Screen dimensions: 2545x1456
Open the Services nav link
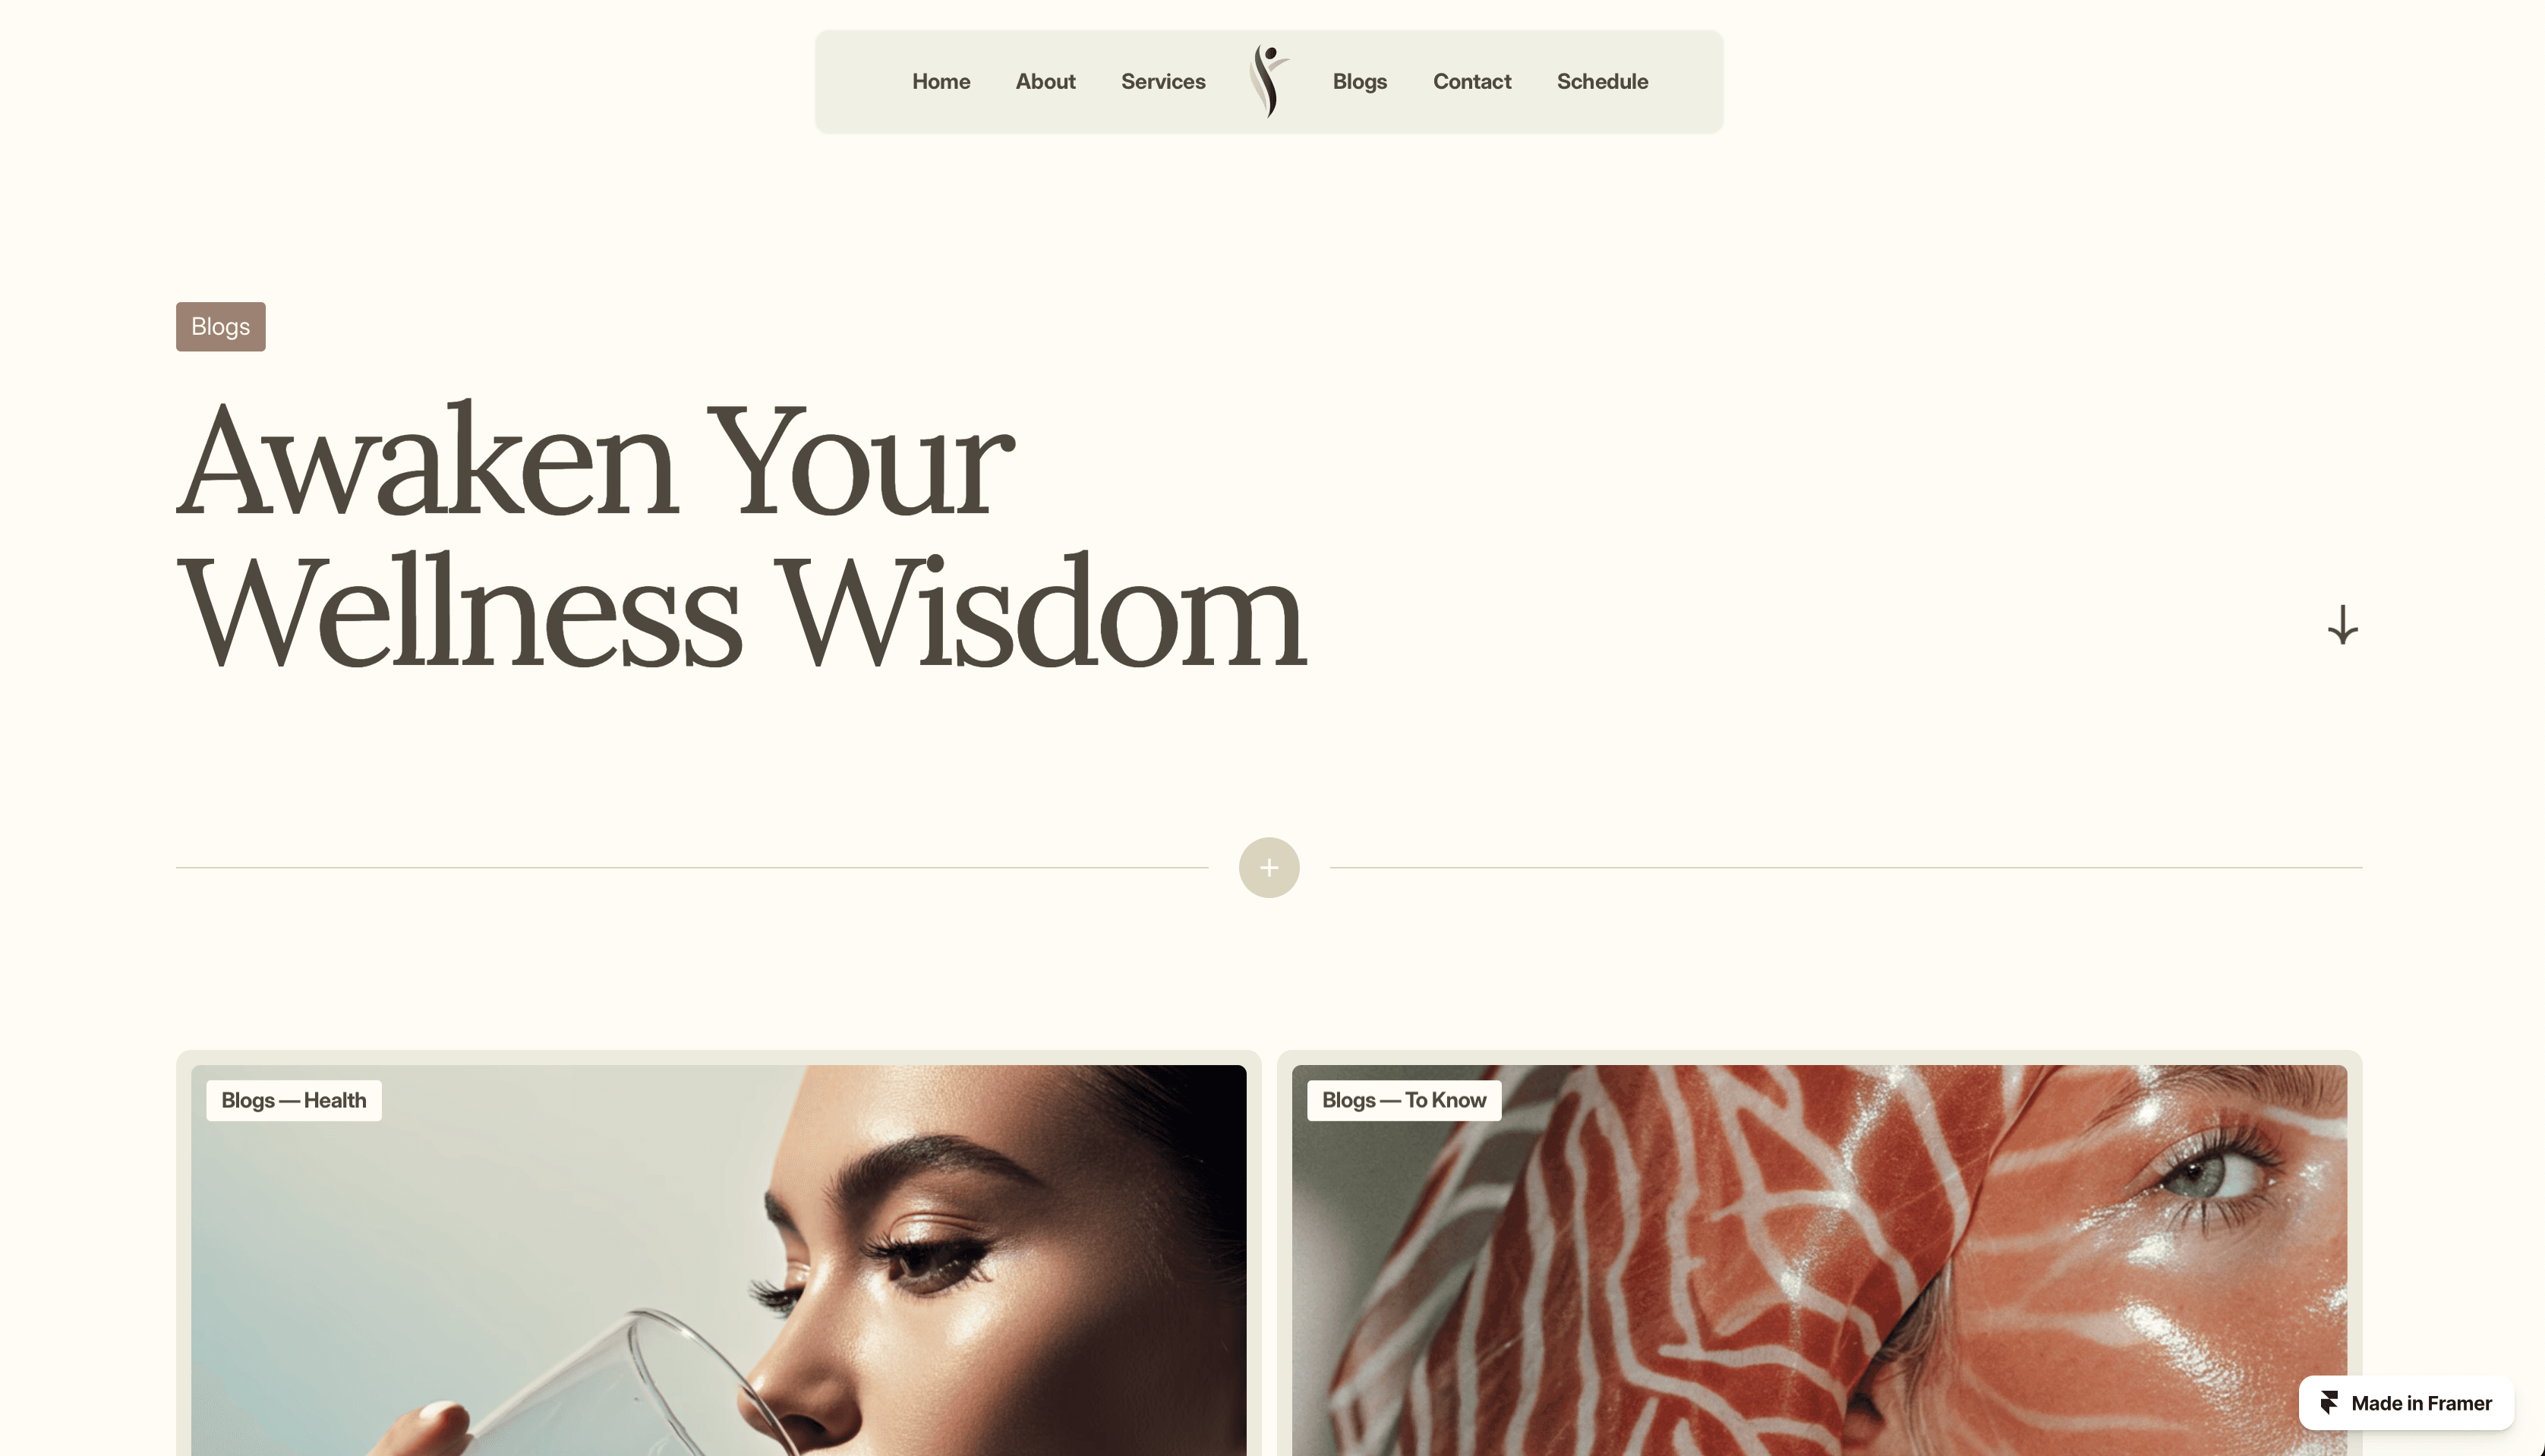pos(1163,81)
